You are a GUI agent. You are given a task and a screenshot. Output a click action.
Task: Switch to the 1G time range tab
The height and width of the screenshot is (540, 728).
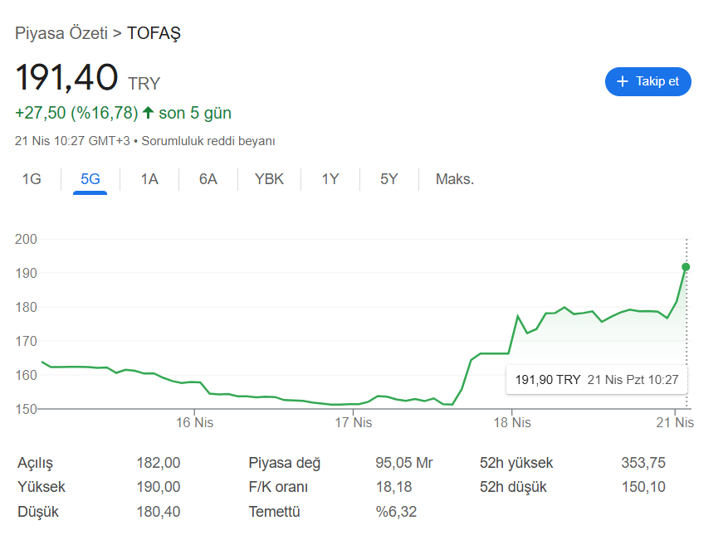(x=32, y=179)
